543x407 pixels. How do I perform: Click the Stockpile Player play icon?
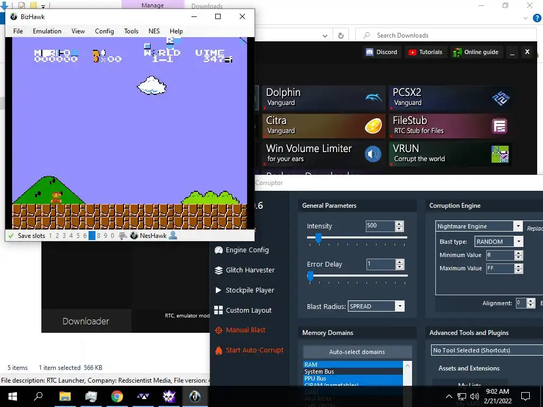218,290
